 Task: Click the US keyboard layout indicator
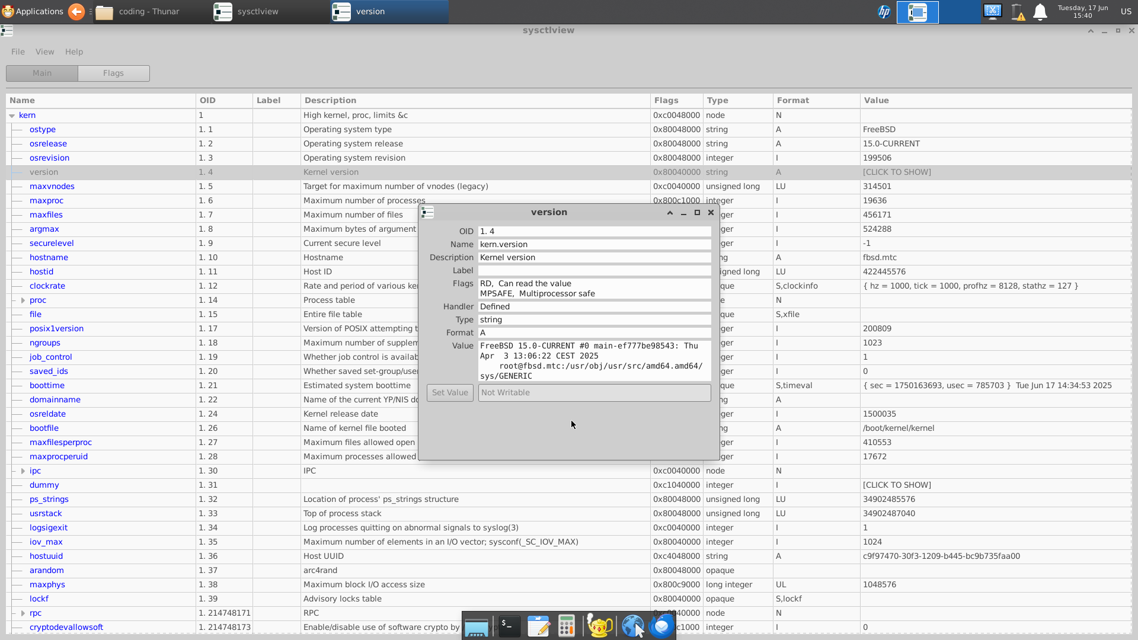tap(1126, 11)
